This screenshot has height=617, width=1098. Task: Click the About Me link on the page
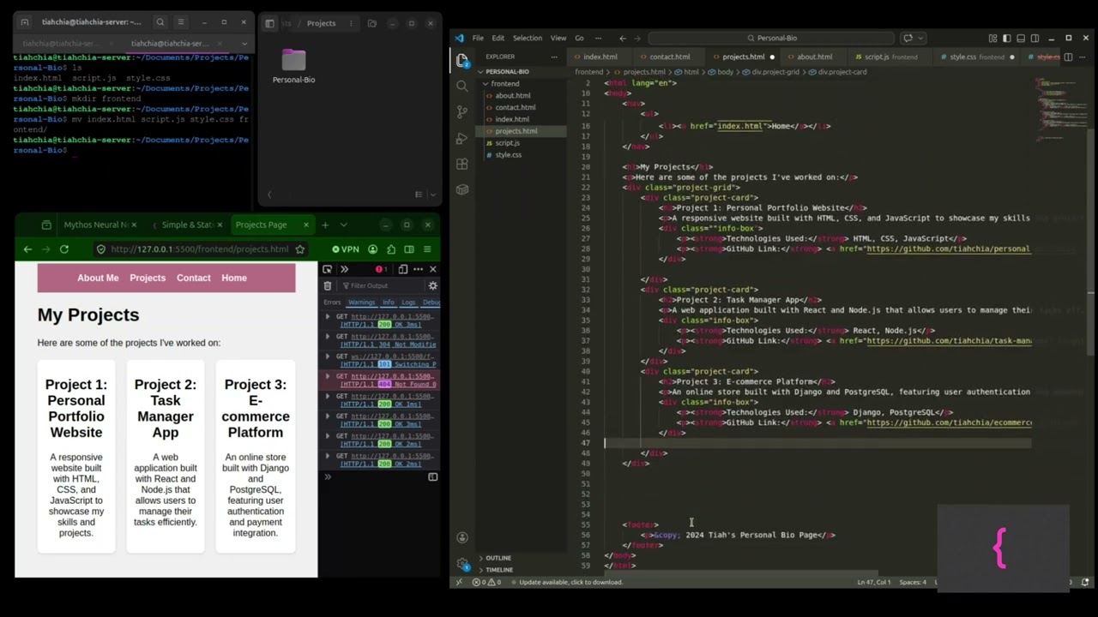tap(98, 278)
